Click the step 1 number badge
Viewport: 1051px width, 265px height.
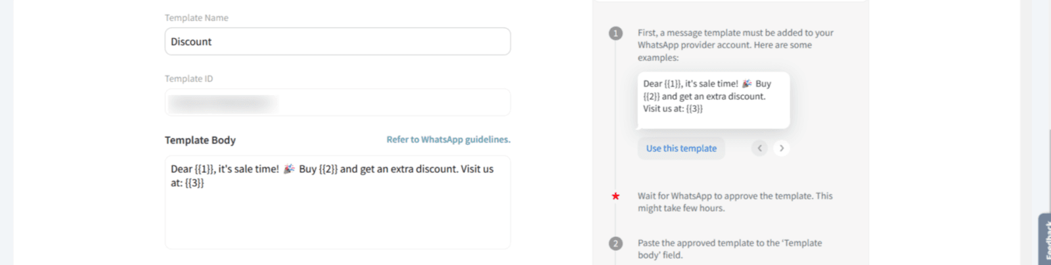pos(615,33)
